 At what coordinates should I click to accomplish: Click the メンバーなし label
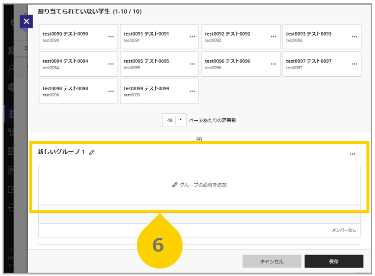[x=344, y=230]
